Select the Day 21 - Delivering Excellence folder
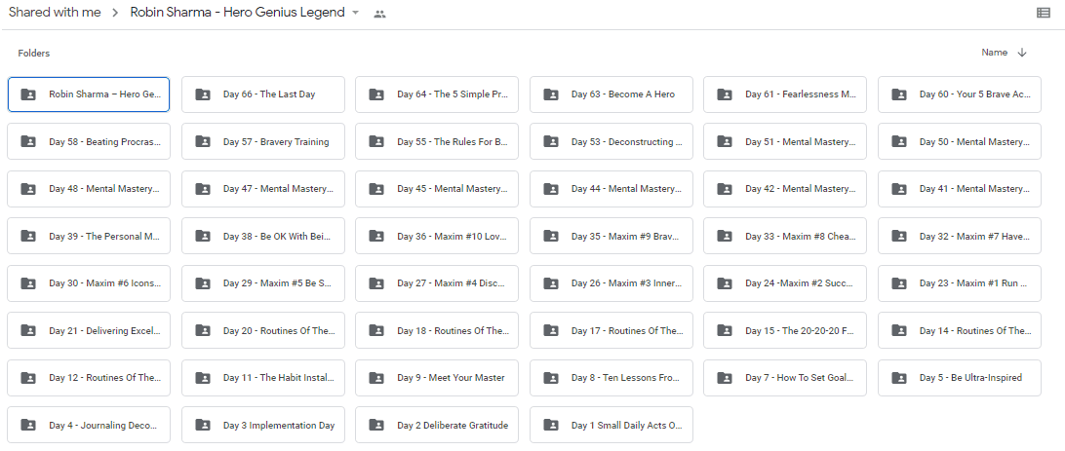1065x451 pixels. pyautogui.click(x=89, y=330)
